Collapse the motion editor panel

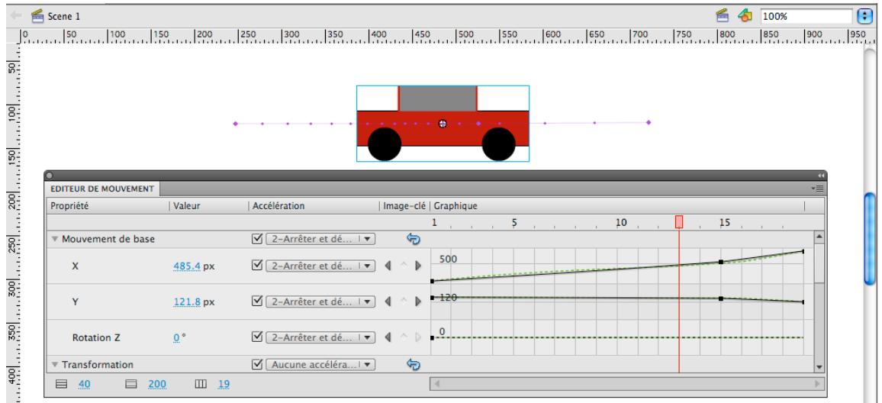(x=821, y=176)
